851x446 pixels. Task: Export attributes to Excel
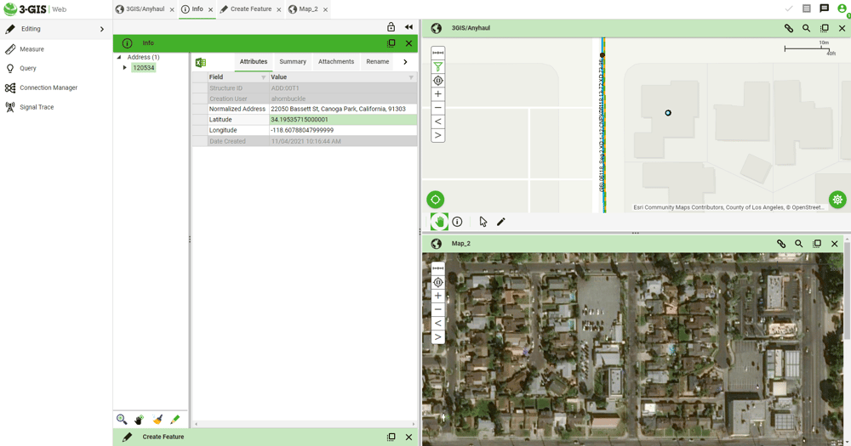(x=201, y=62)
